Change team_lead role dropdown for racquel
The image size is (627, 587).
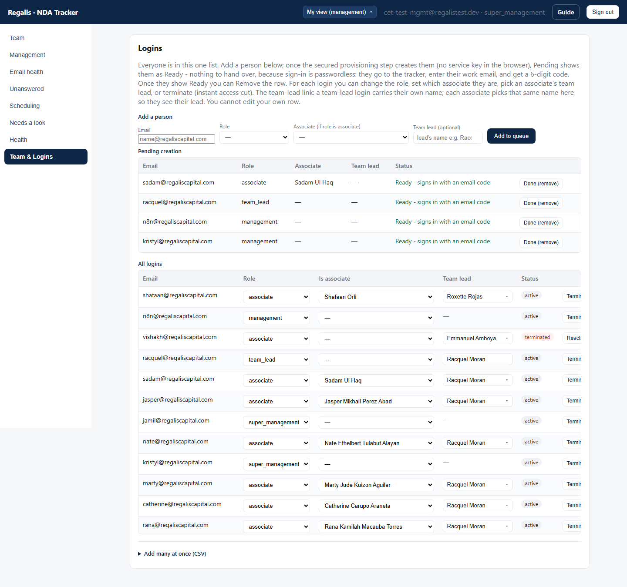276,359
